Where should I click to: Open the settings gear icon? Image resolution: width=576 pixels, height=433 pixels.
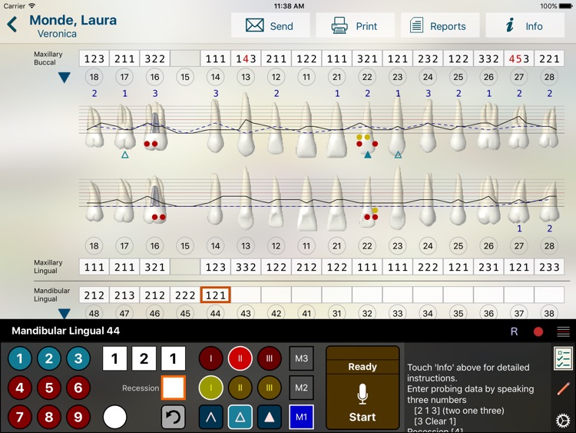tap(563, 420)
